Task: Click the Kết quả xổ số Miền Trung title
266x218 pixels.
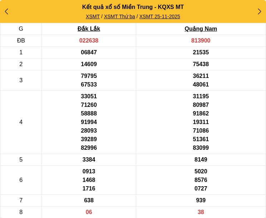Action: (x=133, y=7)
